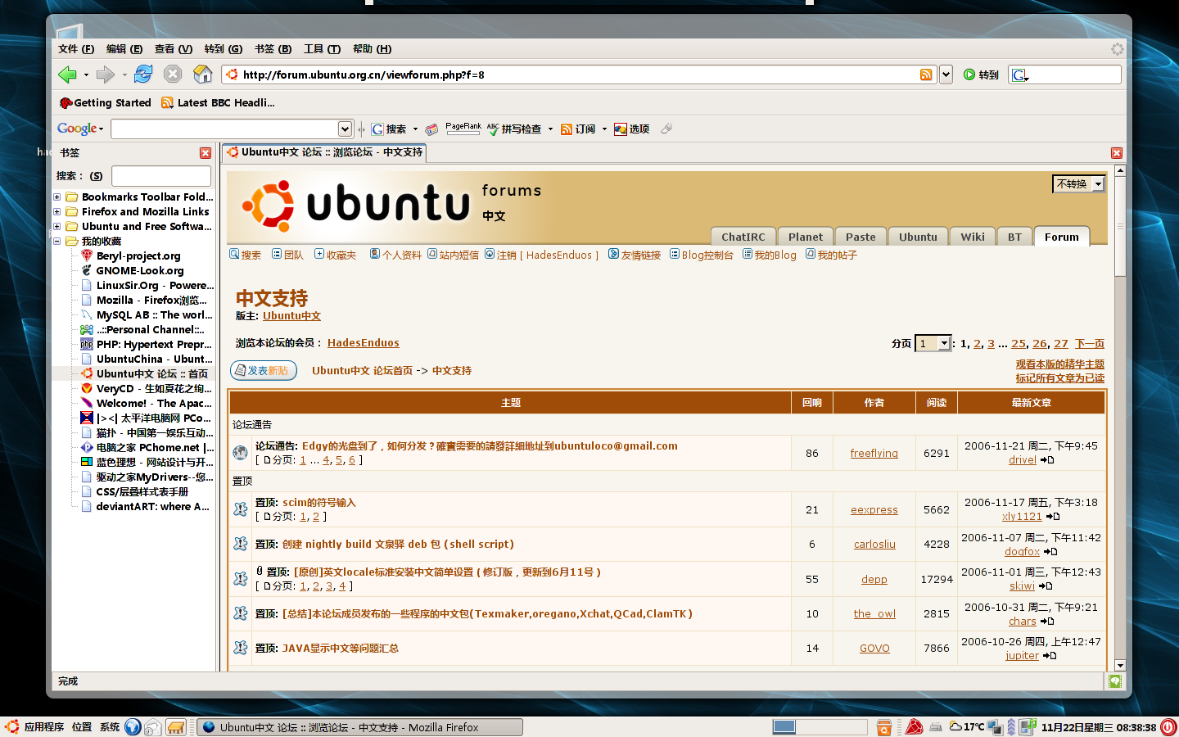The height and width of the screenshot is (737, 1179).
Task: Click the red Beryl gem tray icon
Action: 914,727
